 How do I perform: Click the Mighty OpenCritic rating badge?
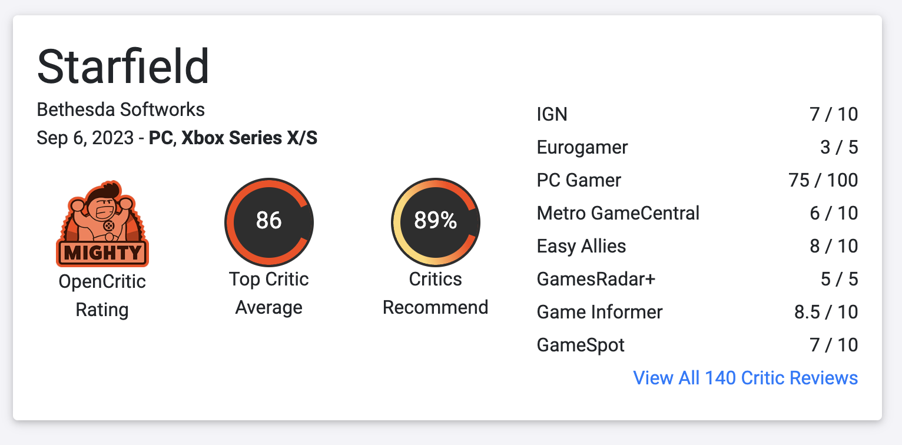click(x=102, y=225)
